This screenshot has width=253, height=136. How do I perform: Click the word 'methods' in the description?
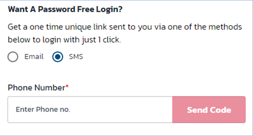coord(225,27)
